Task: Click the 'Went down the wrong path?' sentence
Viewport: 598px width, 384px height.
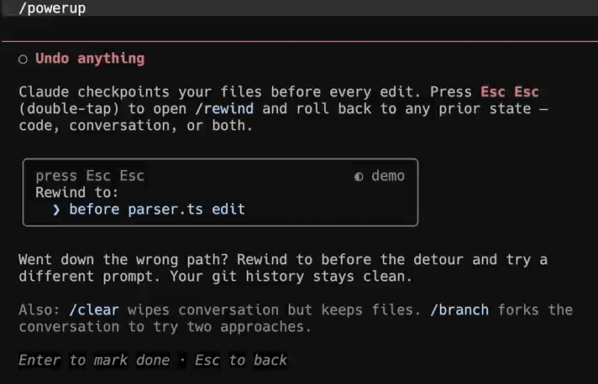Action: pyautogui.click(x=123, y=260)
